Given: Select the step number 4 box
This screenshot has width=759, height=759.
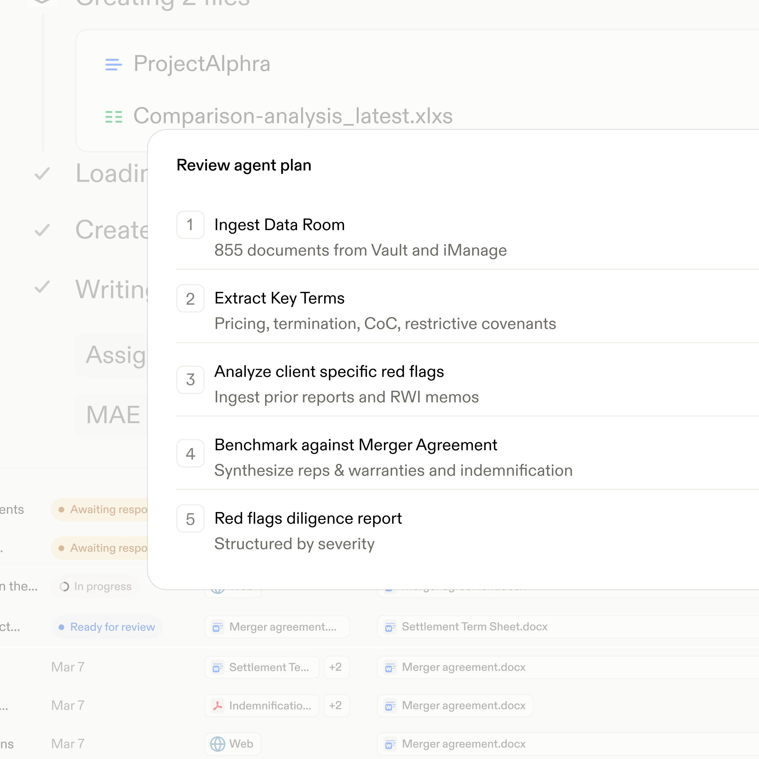Looking at the screenshot, I should 190,454.
